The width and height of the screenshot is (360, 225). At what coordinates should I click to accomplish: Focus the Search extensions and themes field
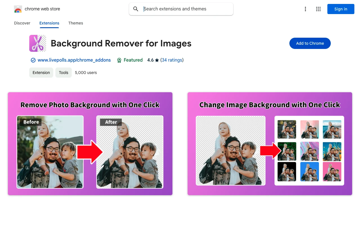coord(186,9)
